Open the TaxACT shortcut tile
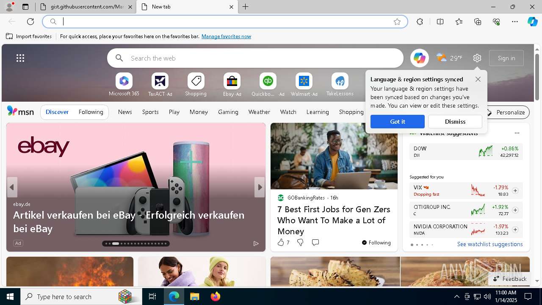The width and height of the screenshot is (542, 305). [160, 85]
